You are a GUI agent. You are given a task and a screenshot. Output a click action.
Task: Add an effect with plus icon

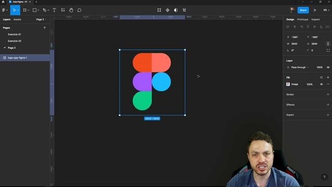(x=328, y=104)
